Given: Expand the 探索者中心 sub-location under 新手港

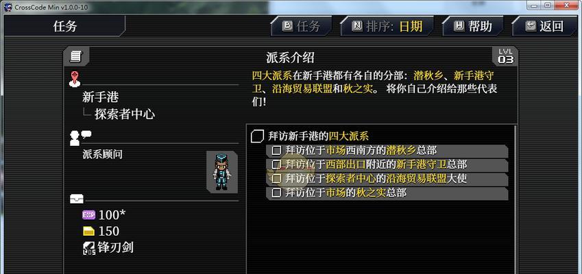Looking at the screenshot, I should pyautogui.click(x=124, y=114).
